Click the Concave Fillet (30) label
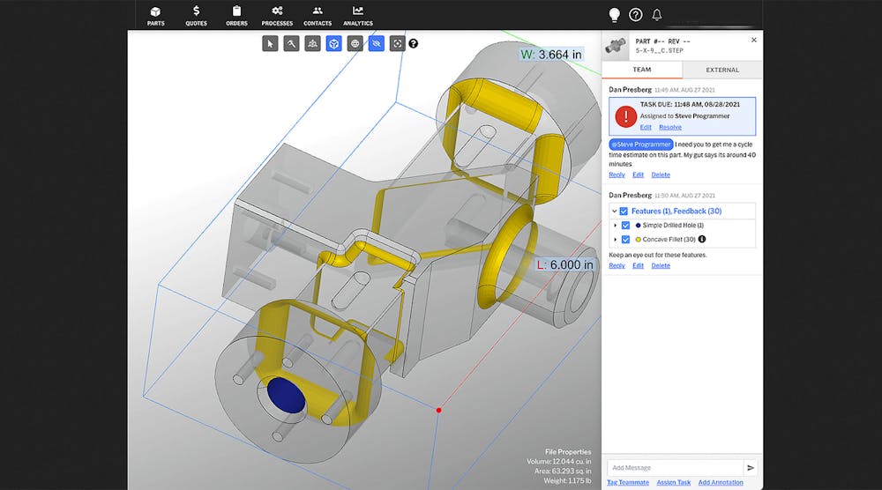882x490 pixels. coord(669,240)
